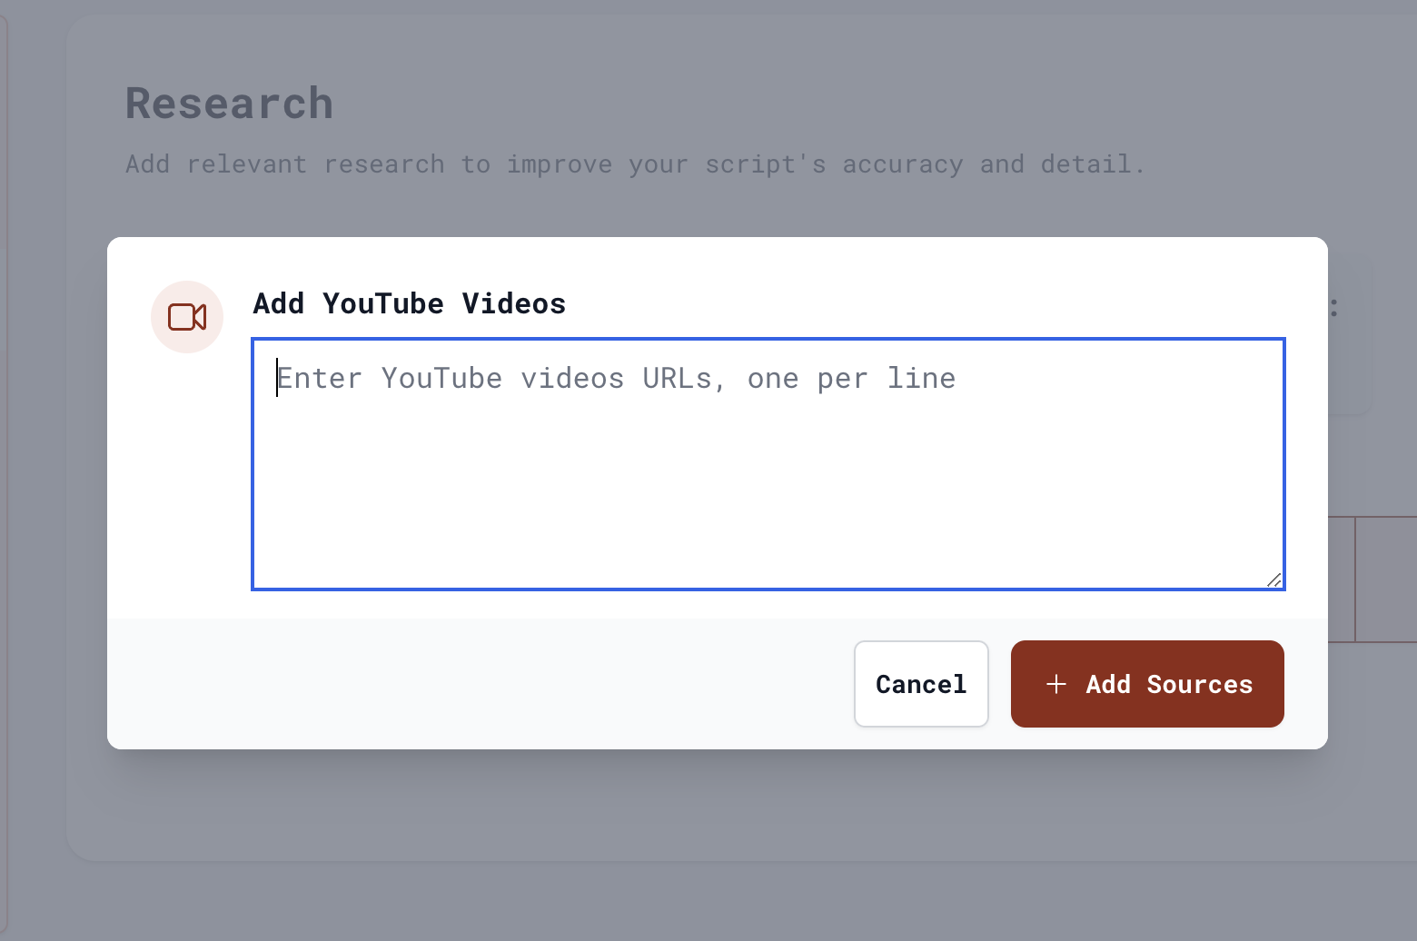
Task: Tap the video camera glyph beside the title
Action: tap(187, 317)
